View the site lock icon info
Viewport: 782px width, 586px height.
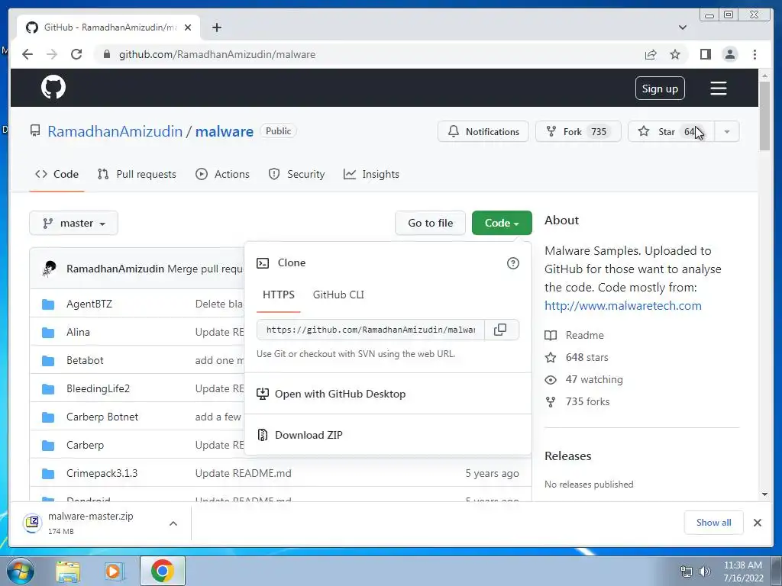pos(107,54)
